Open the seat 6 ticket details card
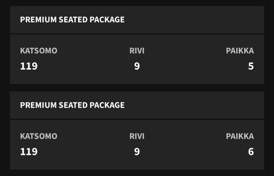Screen dimensions: 274x176 click(x=137, y=145)
